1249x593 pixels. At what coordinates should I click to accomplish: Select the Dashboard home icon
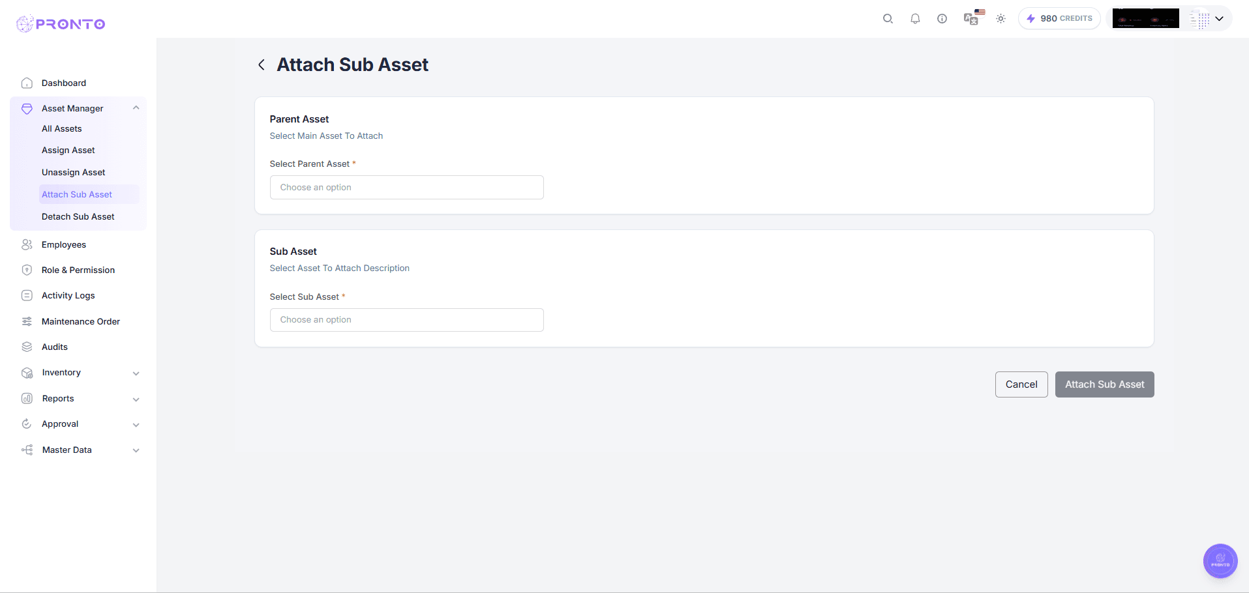27,83
